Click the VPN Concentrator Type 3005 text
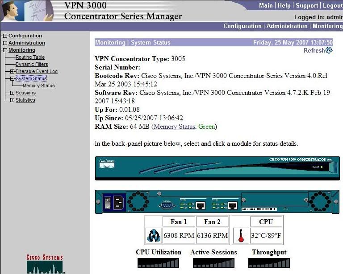 pos(140,59)
